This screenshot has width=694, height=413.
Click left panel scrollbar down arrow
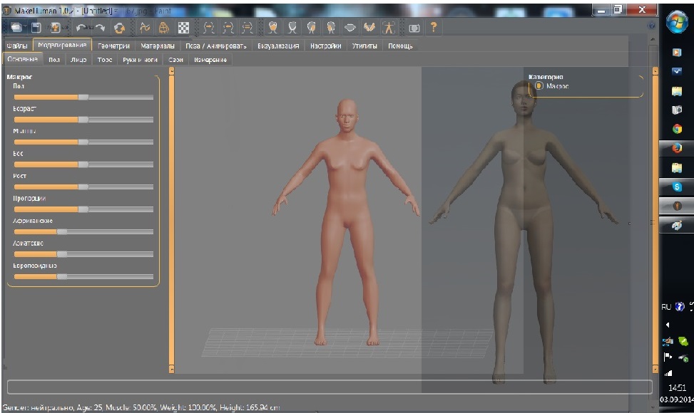click(x=171, y=369)
